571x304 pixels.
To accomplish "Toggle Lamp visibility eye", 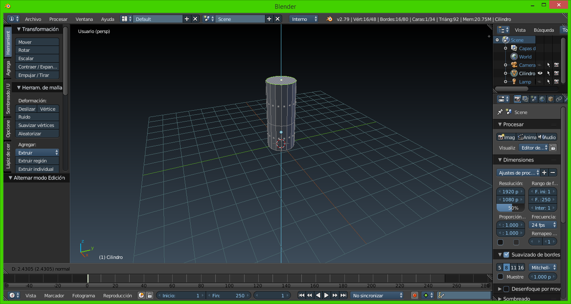I will tap(540, 82).
